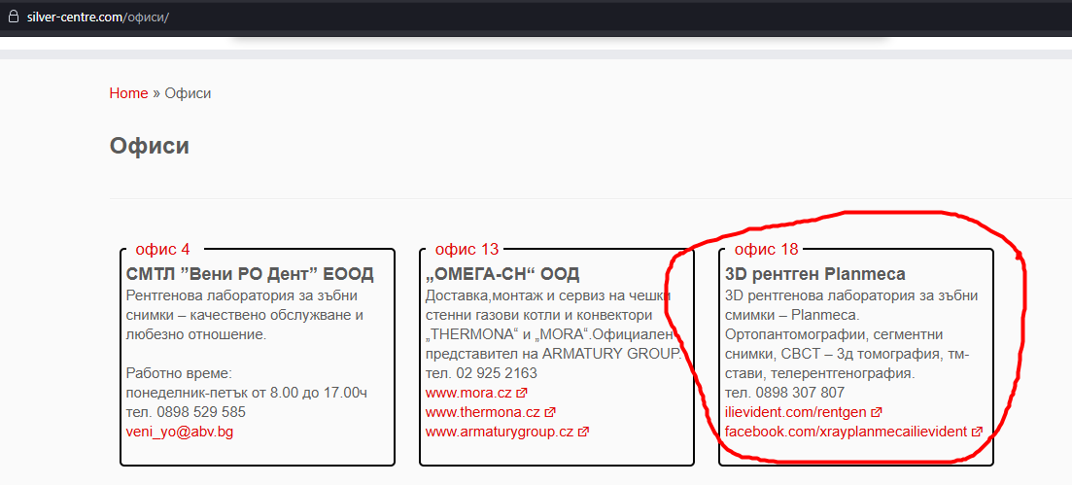Click the external-link icon after the facebook.com link
The width and height of the screenshot is (1072, 485).
(x=977, y=432)
